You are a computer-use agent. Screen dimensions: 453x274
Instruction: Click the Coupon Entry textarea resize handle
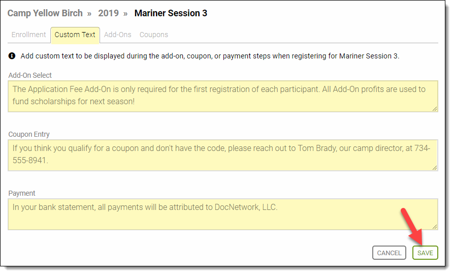435,168
